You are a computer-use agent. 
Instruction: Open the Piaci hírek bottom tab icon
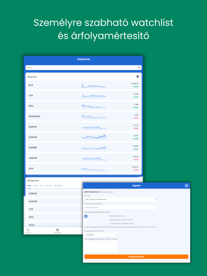28,230
